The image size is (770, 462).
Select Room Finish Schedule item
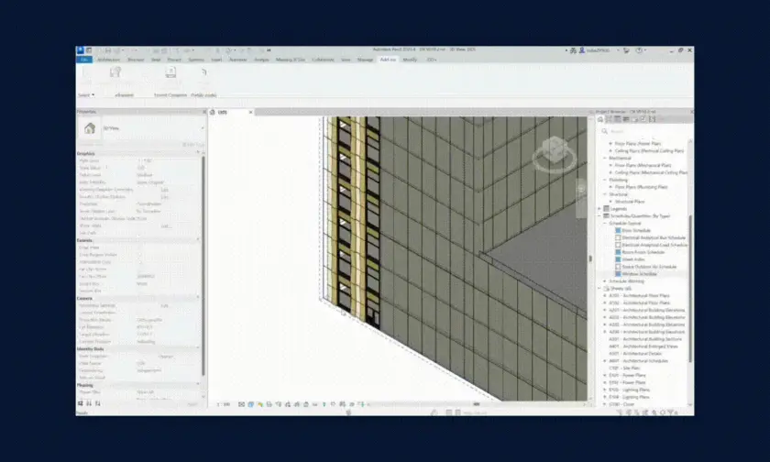pyautogui.click(x=643, y=252)
